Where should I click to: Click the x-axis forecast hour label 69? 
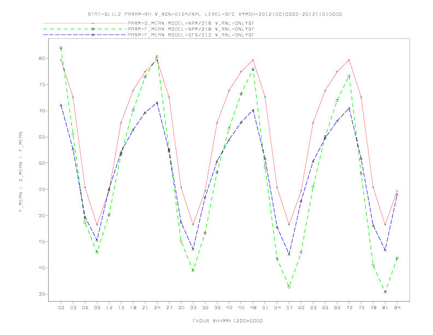click(337, 308)
